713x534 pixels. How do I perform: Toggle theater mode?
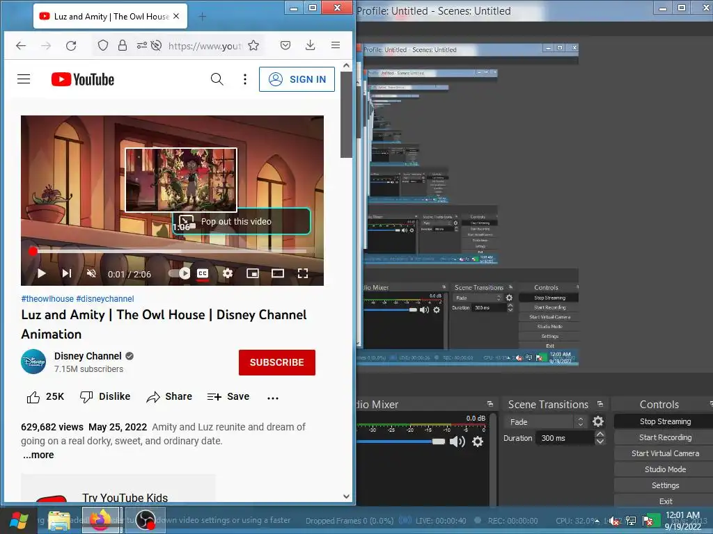[x=278, y=273]
